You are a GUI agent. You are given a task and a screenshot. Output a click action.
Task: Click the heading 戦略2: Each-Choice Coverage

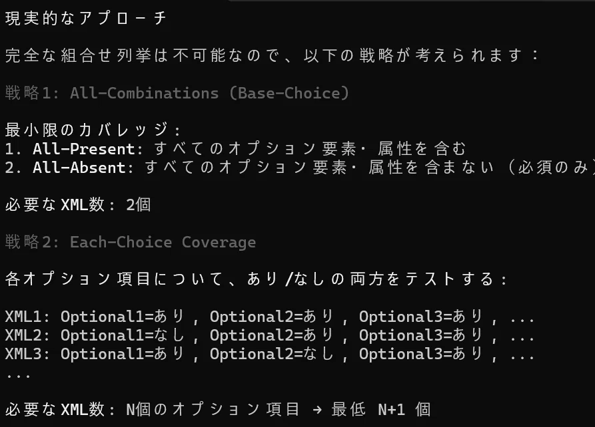pos(131,242)
